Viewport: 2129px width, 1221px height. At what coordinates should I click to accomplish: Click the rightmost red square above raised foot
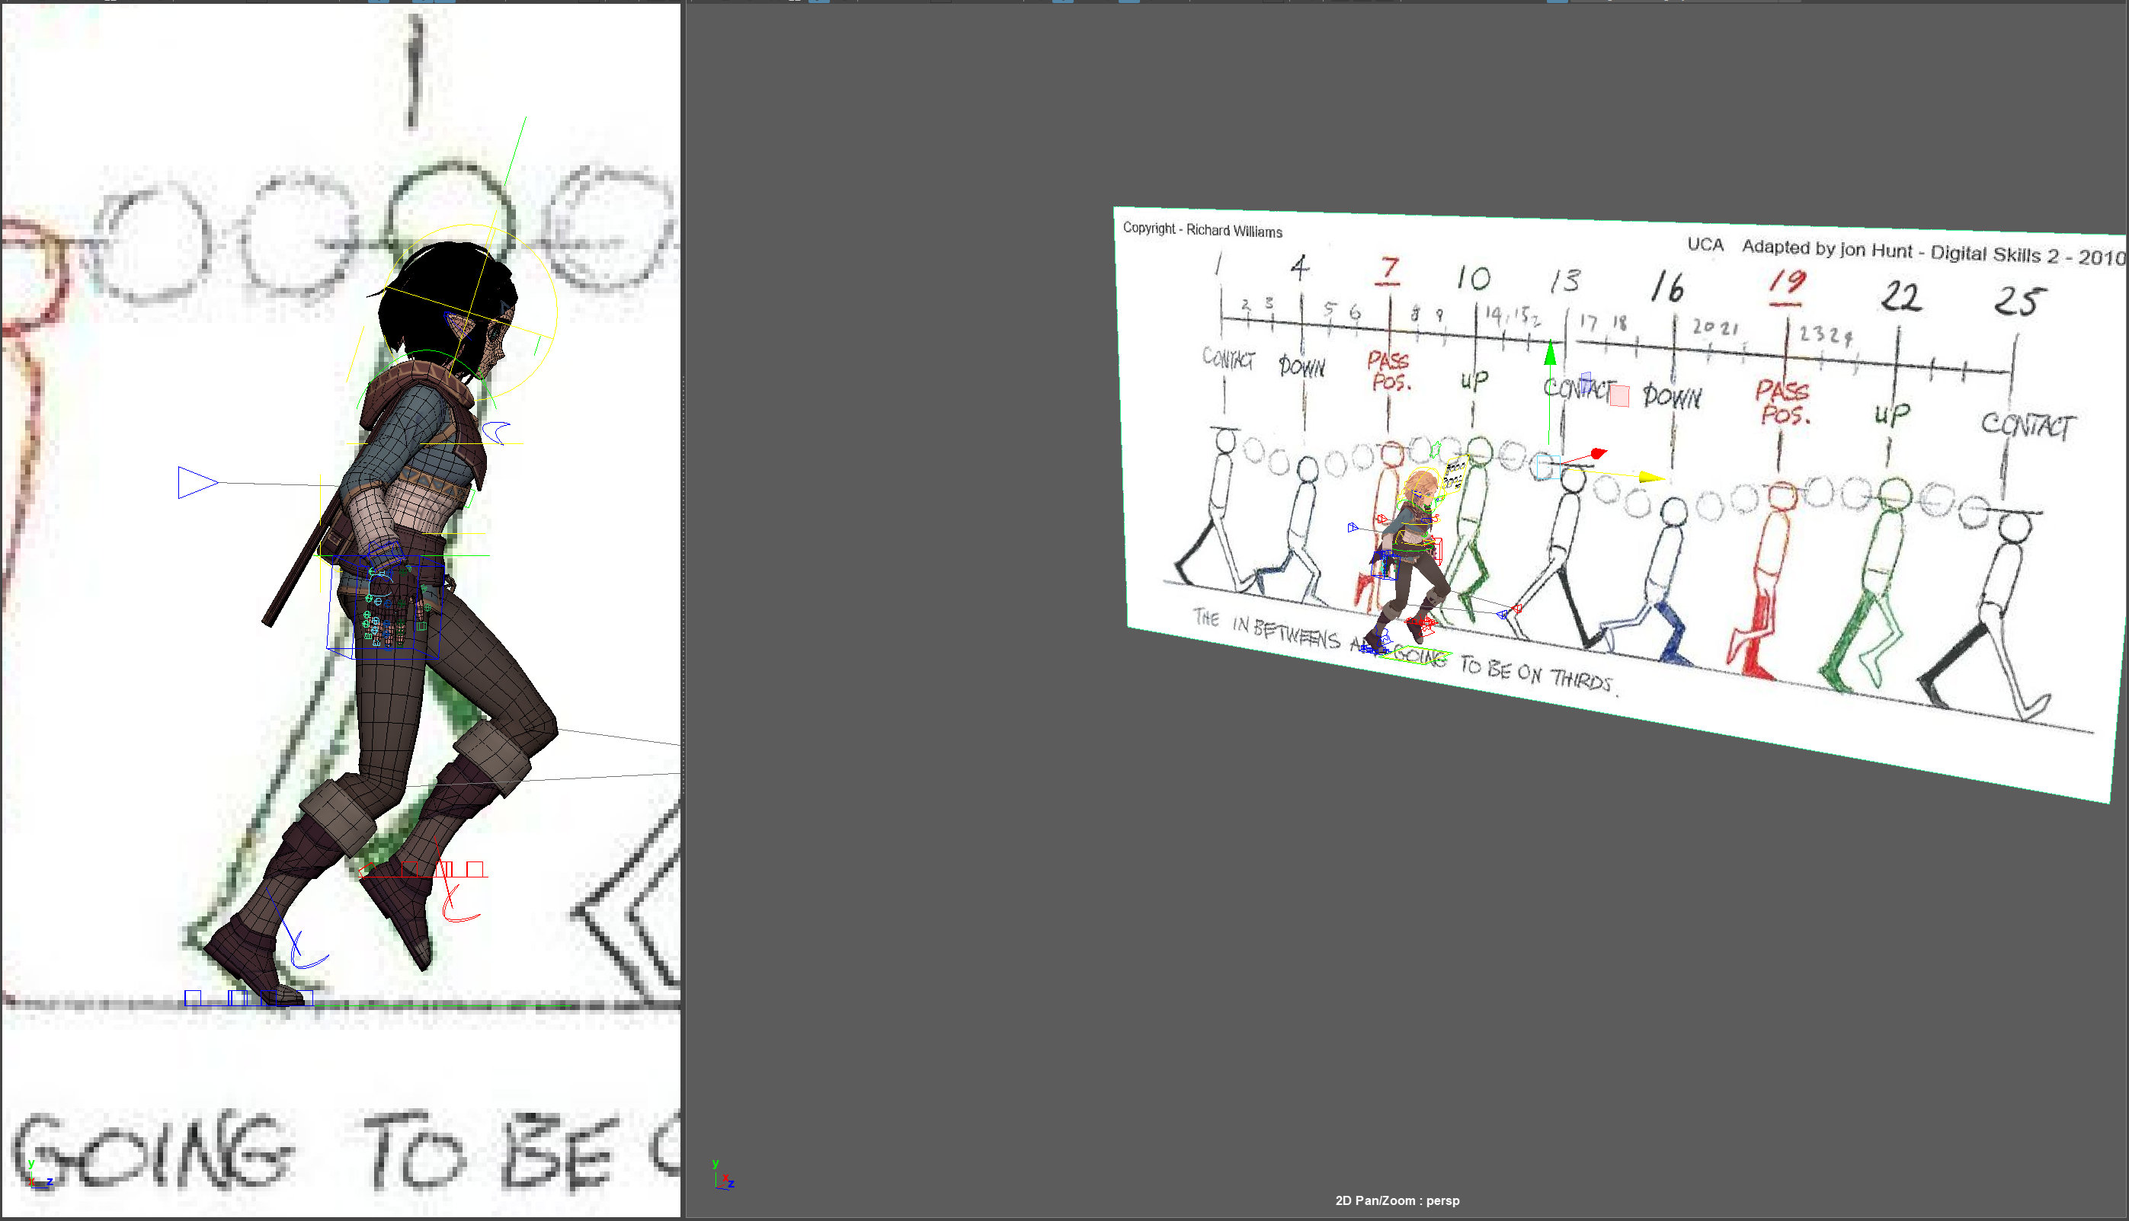(x=475, y=869)
